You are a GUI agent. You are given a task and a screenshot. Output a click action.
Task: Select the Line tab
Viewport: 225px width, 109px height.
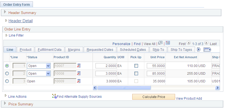pyautogui.click(x=10, y=49)
